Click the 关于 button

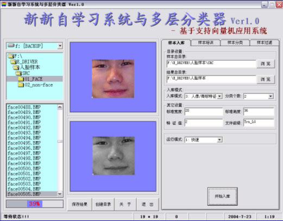pos(125,204)
